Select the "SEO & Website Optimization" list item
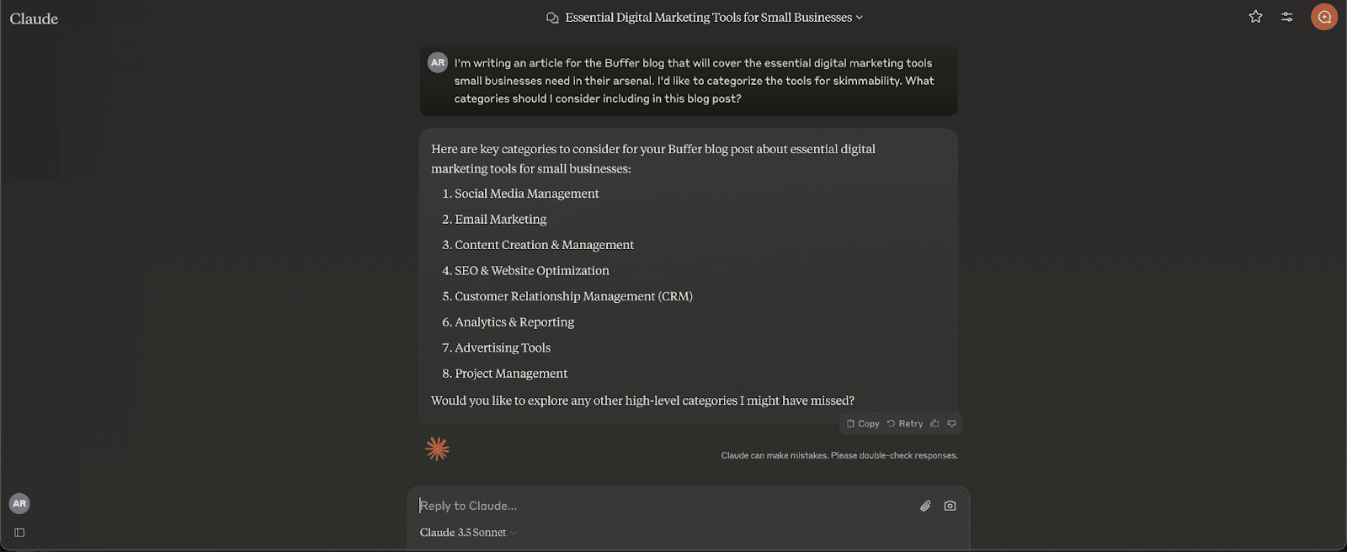1347x552 pixels. coord(532,270)
